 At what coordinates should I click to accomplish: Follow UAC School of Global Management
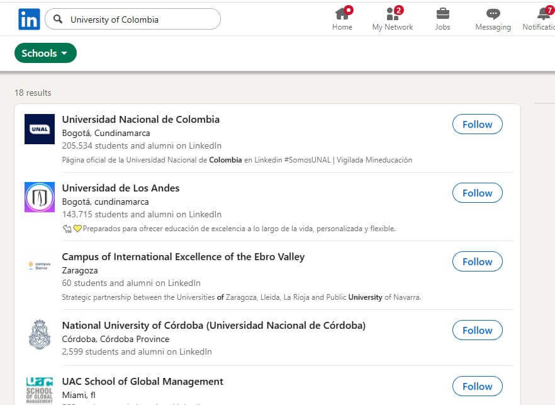(477, 386)
